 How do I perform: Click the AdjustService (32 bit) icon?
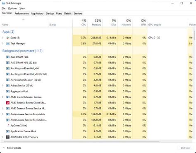(x=8, y=85)
